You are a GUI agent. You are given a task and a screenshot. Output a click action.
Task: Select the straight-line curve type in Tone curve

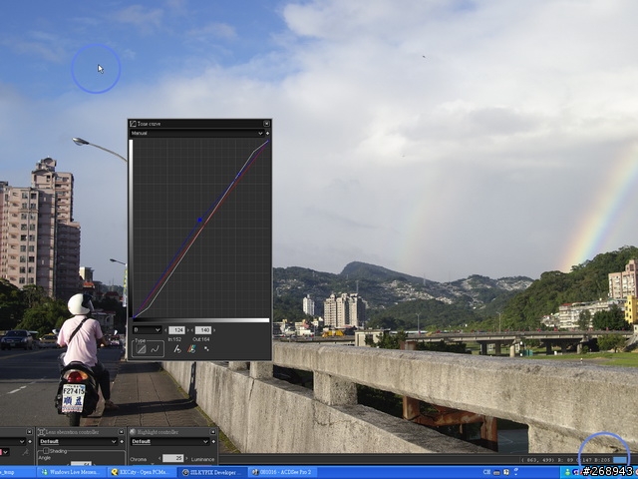(x=141, y=349)
